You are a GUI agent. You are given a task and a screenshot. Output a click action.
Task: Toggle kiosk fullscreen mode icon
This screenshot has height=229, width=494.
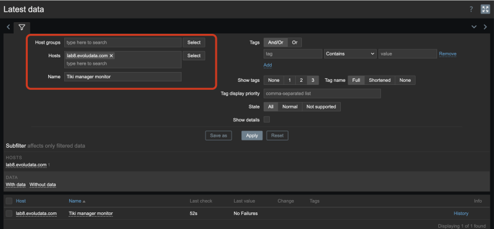[x=485, y=9]
